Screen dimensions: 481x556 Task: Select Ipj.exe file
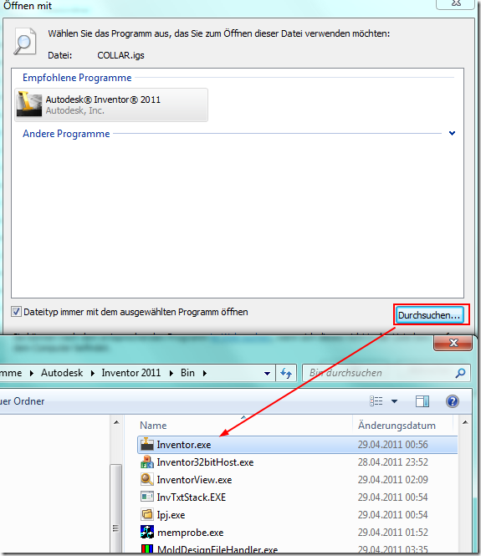point(297,515)
